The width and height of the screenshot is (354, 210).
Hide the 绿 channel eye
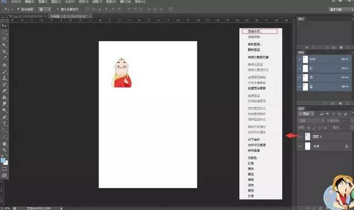pos(299,77)
